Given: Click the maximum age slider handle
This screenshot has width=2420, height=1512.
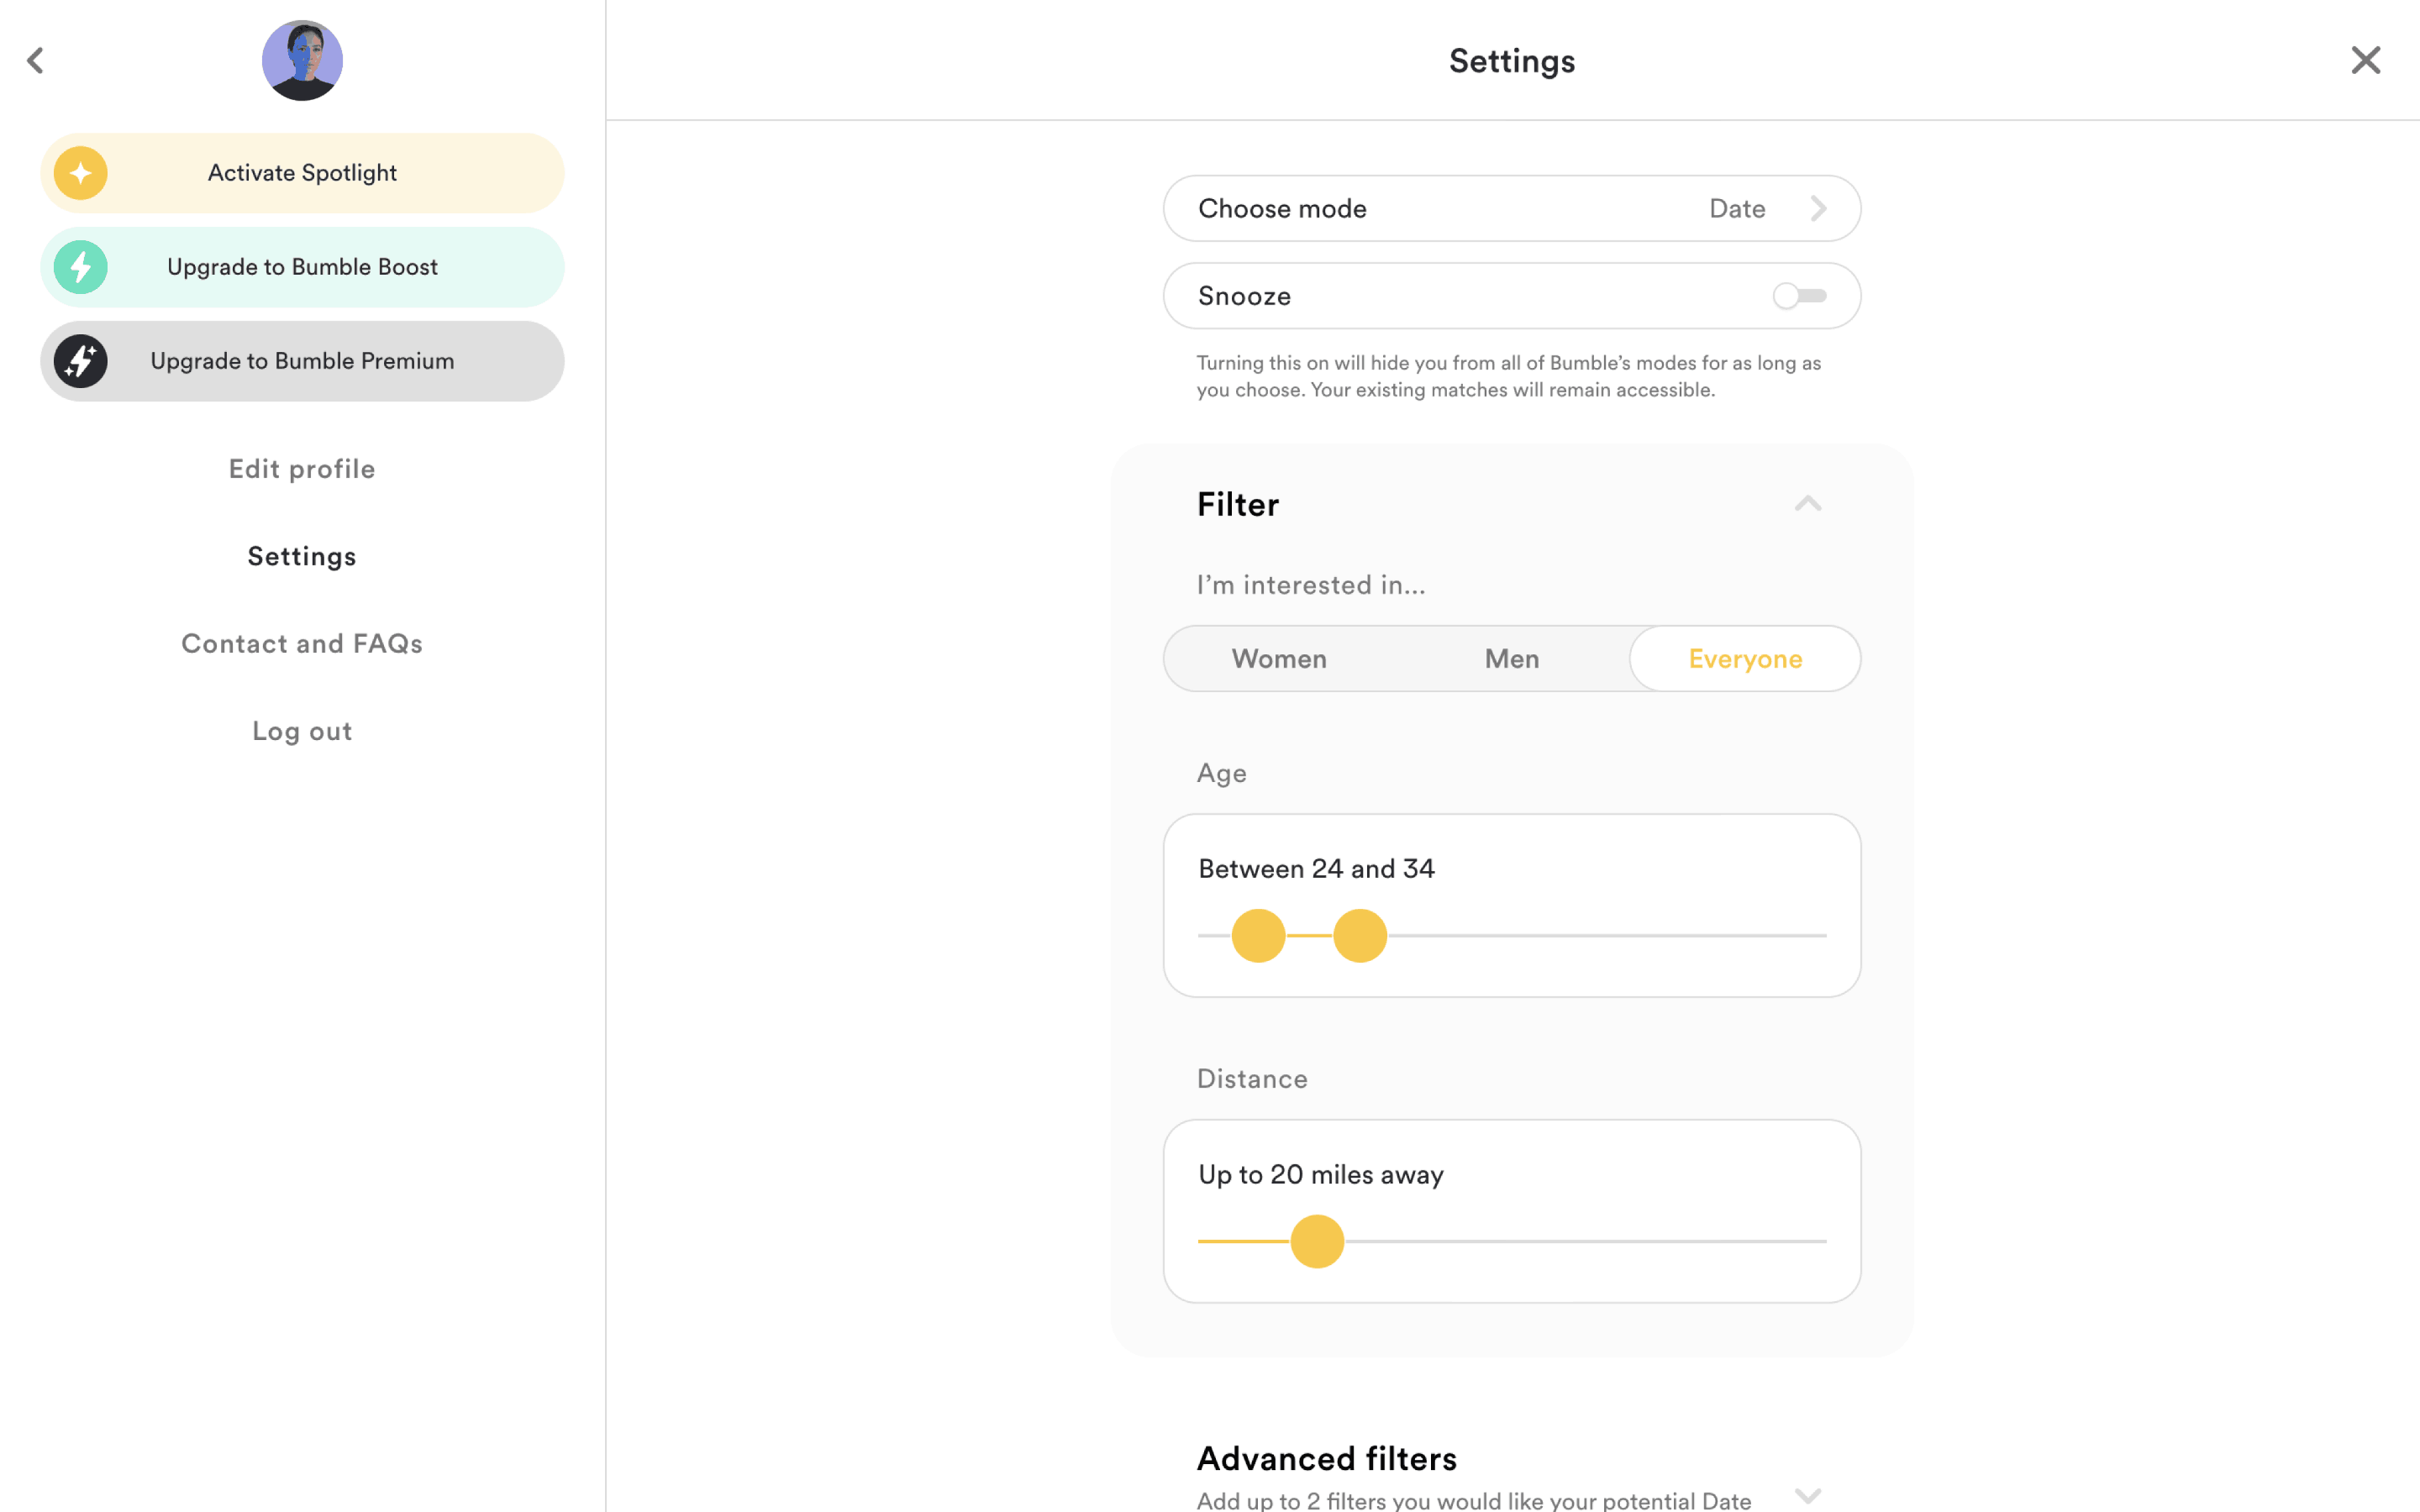Looking at the screenshot, I should point(1360,936).
